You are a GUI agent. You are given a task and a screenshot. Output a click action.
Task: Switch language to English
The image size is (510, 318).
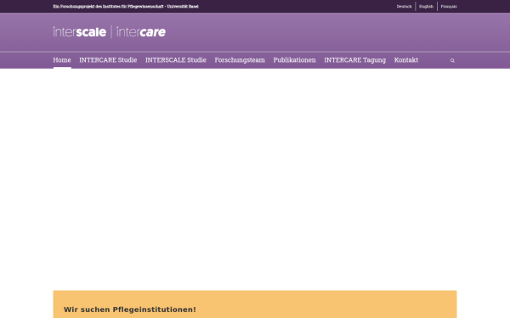[426, 7]
